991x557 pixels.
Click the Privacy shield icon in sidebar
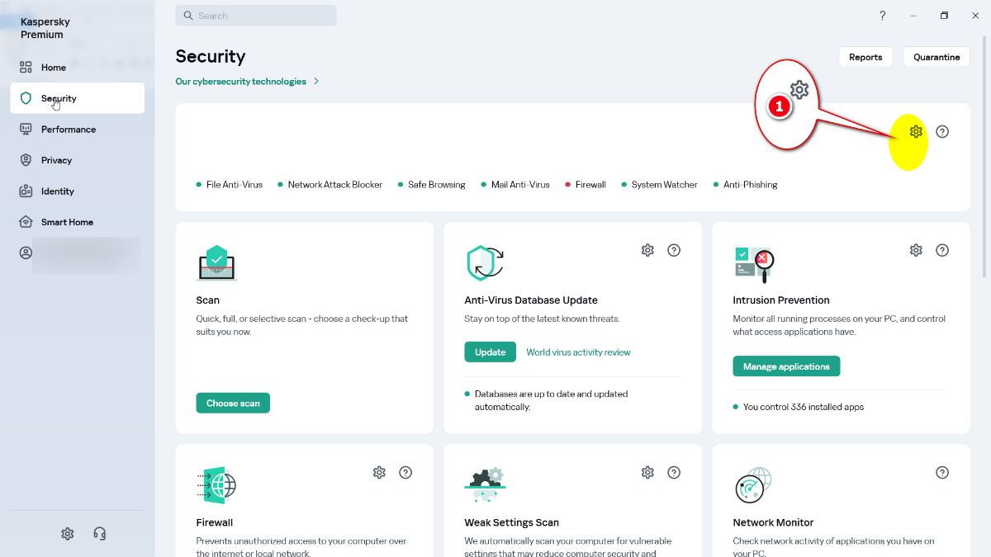pyautogui.click(x=26, y=160)
